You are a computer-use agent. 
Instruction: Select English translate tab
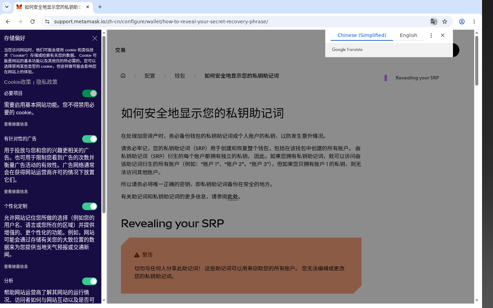click(408, 35)
